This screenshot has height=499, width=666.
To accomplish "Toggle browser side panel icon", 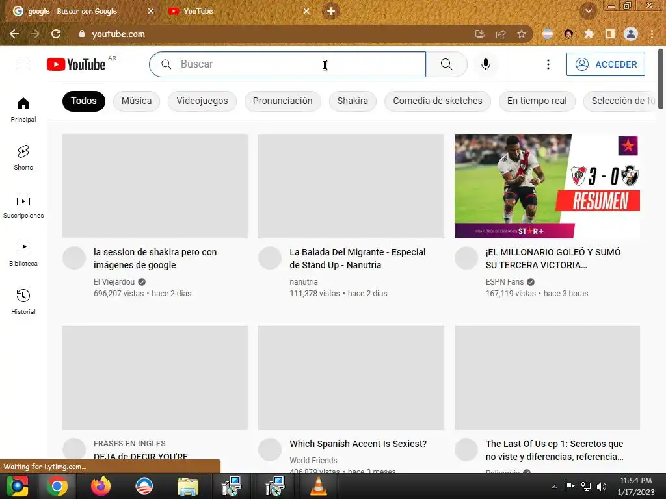I will point(609,34).
